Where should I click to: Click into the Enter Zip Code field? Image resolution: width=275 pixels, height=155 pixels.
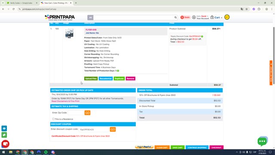76,113
